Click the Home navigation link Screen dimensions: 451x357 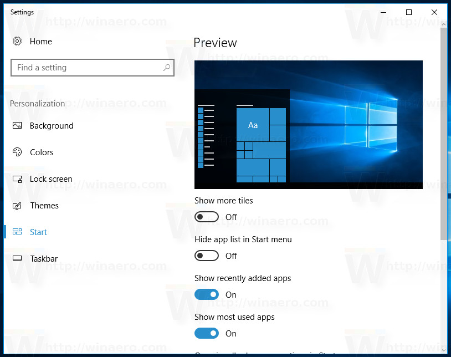40,41
